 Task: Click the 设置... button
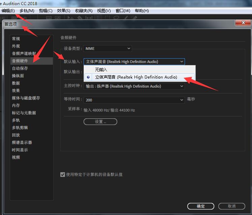point(100,122)
